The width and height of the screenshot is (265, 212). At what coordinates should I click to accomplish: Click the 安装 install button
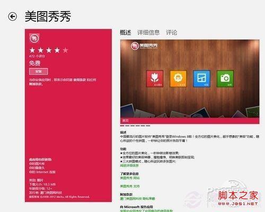pos(39,72)
